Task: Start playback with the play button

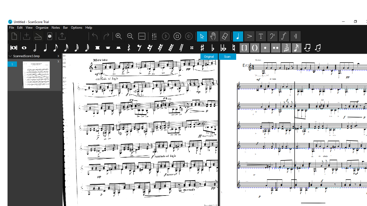Action: tap(166, 36)
